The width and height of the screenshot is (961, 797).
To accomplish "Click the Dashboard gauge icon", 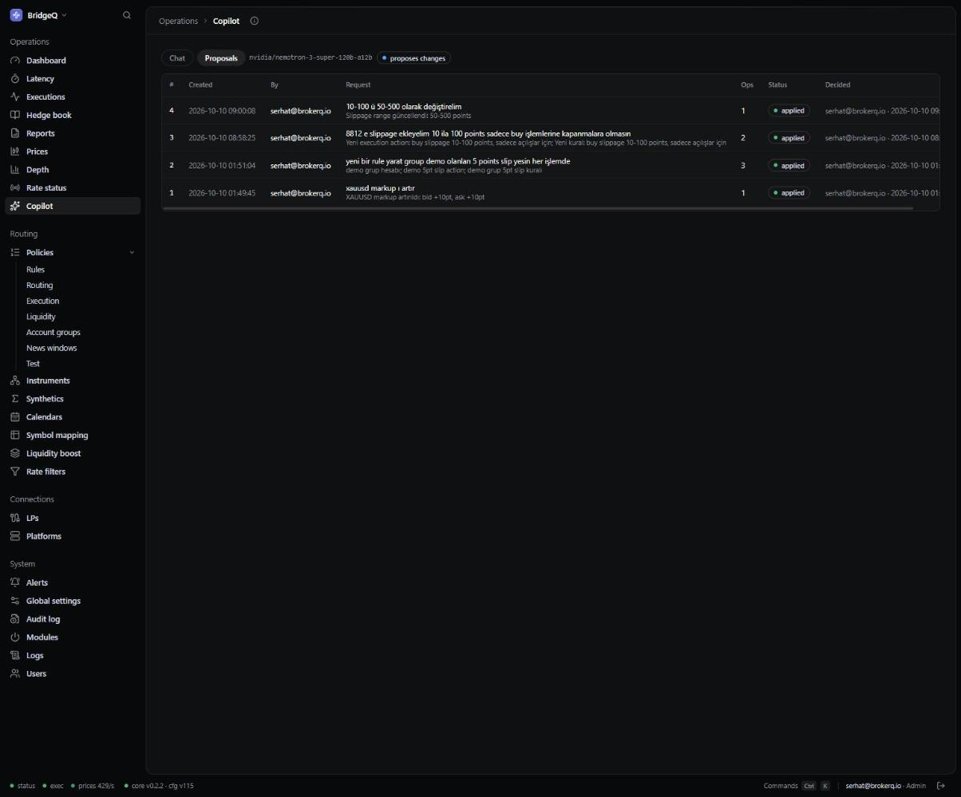I will (x=15, y=61).
